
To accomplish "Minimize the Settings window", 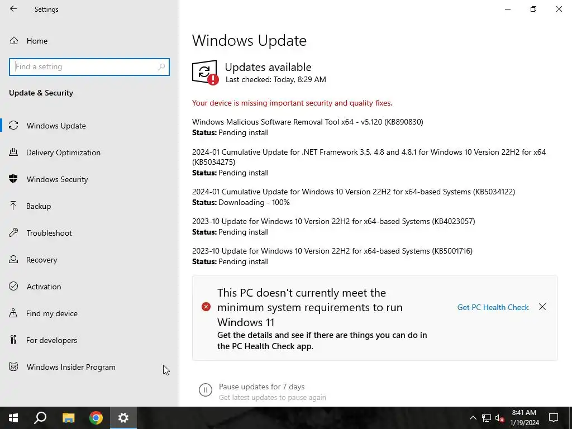I will pos(507,9).
